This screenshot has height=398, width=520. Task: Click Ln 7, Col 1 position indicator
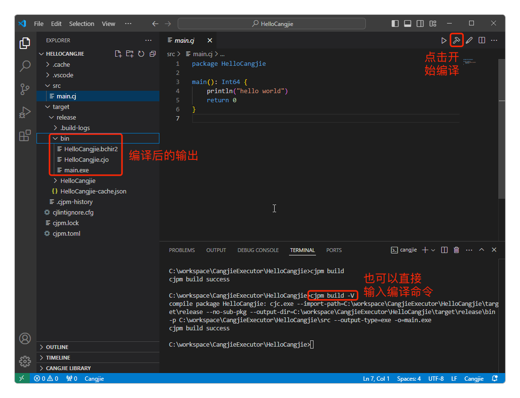[376, 378]
